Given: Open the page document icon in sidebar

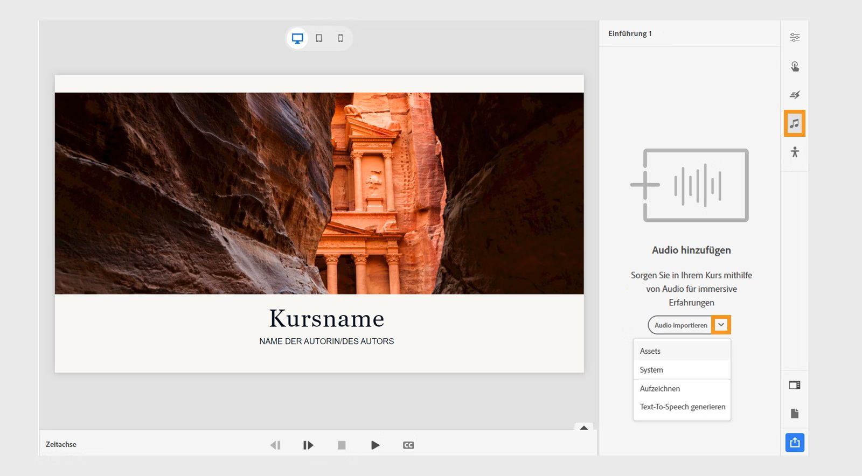Looking at the screenshot, I should click(x=794, y=414).
